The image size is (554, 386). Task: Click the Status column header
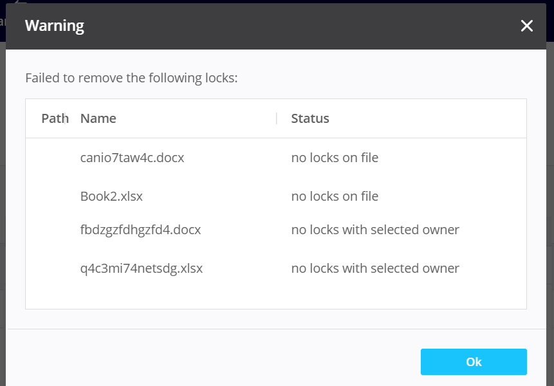click(x=309, y=118)
